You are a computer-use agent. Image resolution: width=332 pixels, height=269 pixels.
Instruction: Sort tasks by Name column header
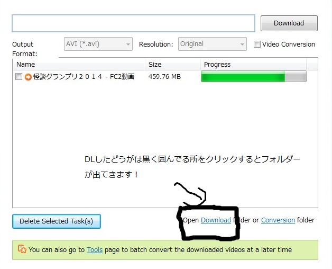tap(79, 65)
